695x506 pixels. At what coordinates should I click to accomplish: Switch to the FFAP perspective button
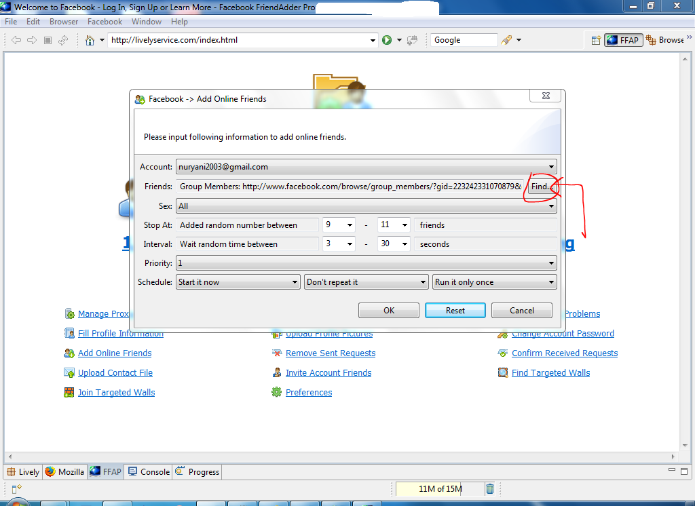point(624,40)
